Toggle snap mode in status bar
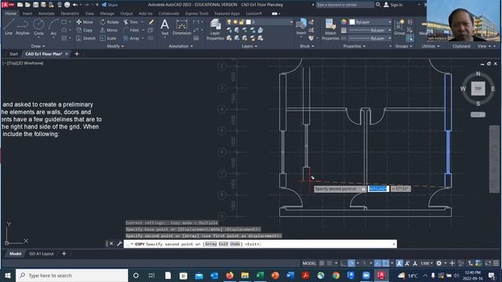This screenshot has height=282, width=502. pyautogui.click(x=329, y=263)
